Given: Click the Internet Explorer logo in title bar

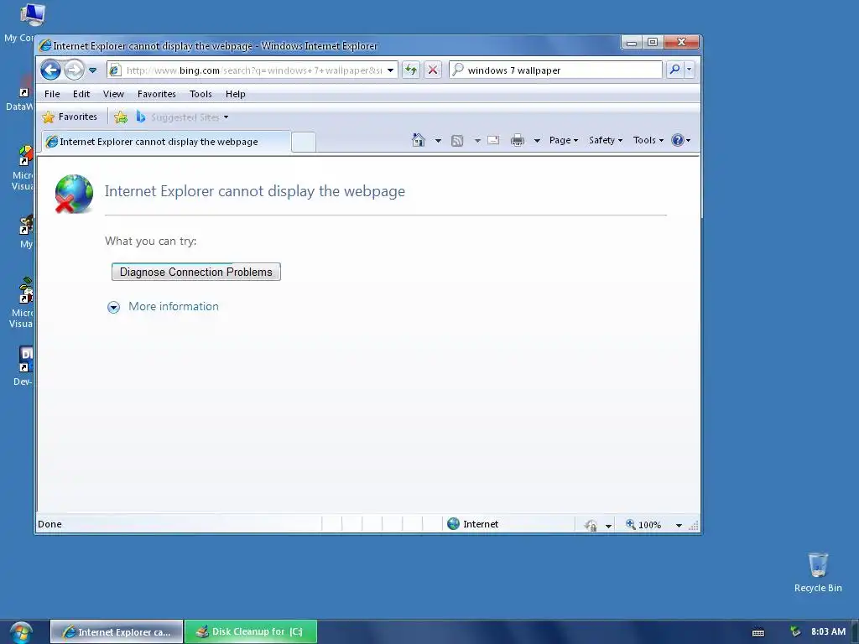Looking at the screenshot, I should (45, 46).
